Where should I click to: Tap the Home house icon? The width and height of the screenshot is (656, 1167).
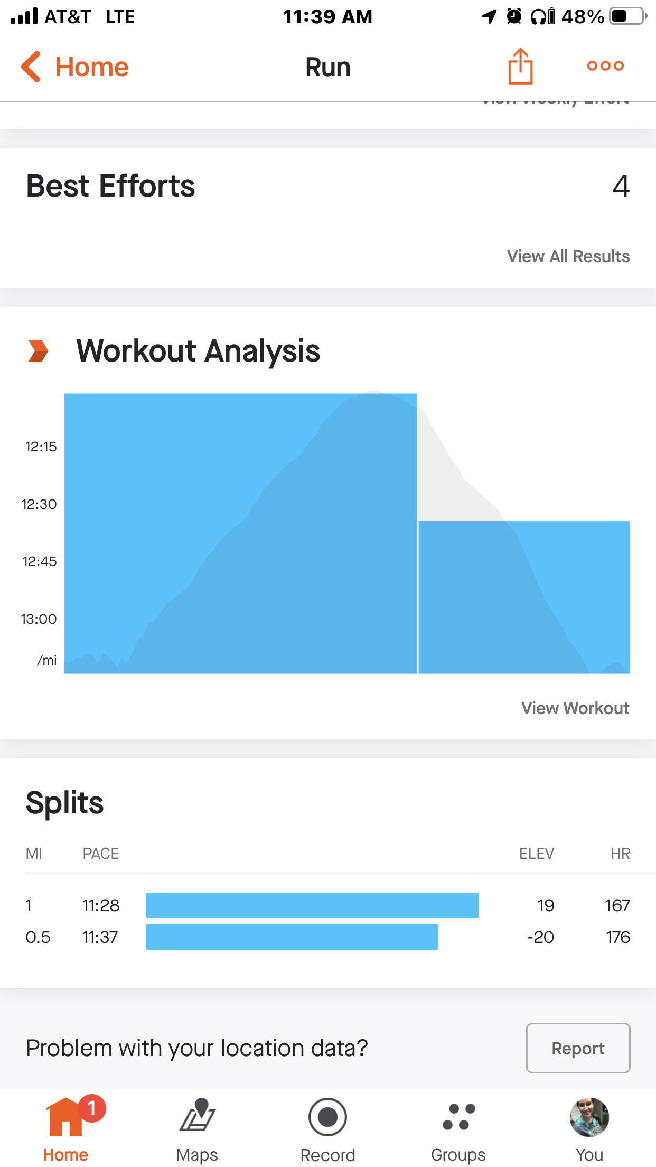(x=65, y=1117)
